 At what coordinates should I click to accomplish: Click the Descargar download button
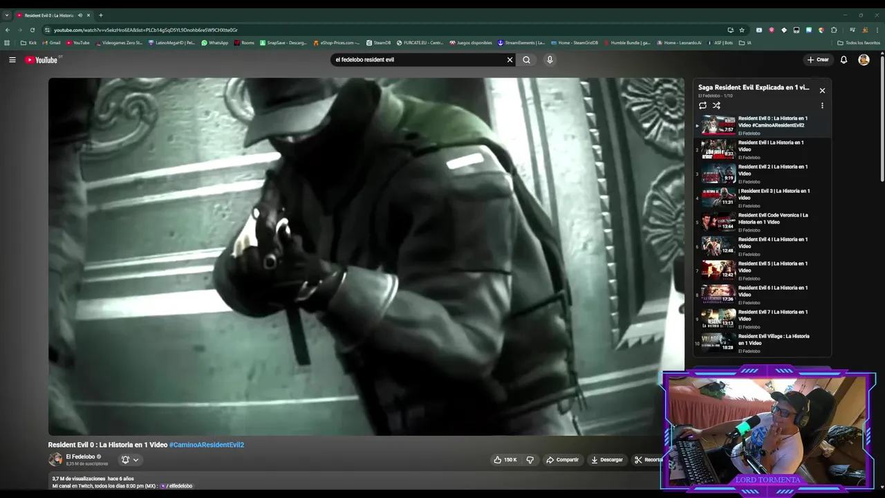coord(607,459)
